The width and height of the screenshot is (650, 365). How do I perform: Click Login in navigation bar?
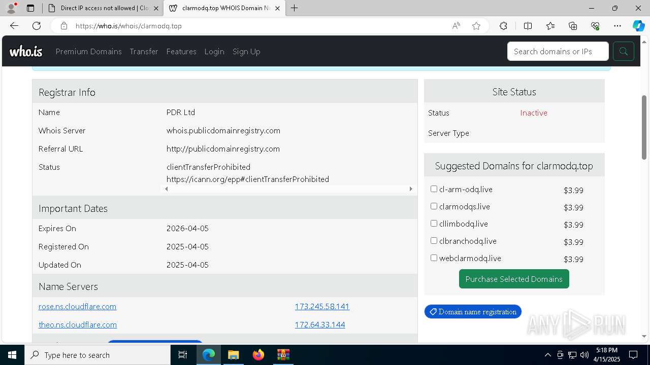click(214, 51)
